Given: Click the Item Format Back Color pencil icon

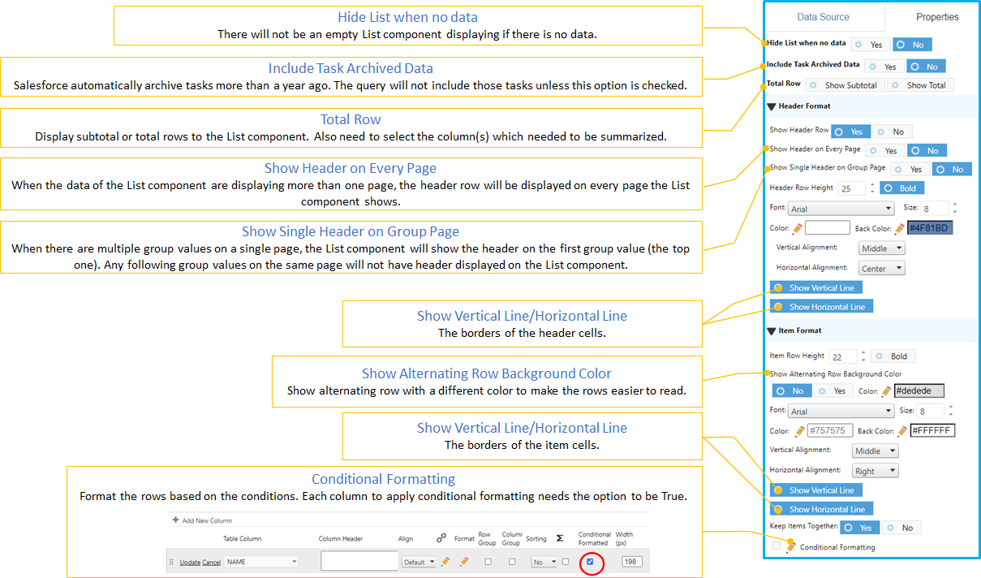Looking at the screenshot, I should point(901,431).
